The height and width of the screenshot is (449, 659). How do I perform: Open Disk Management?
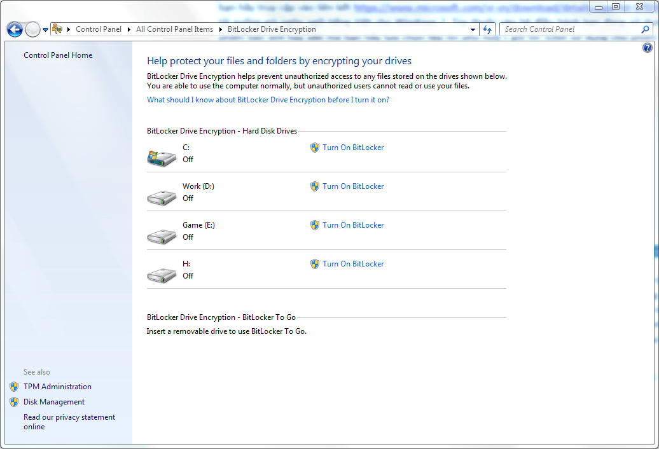tap(54, 402)
